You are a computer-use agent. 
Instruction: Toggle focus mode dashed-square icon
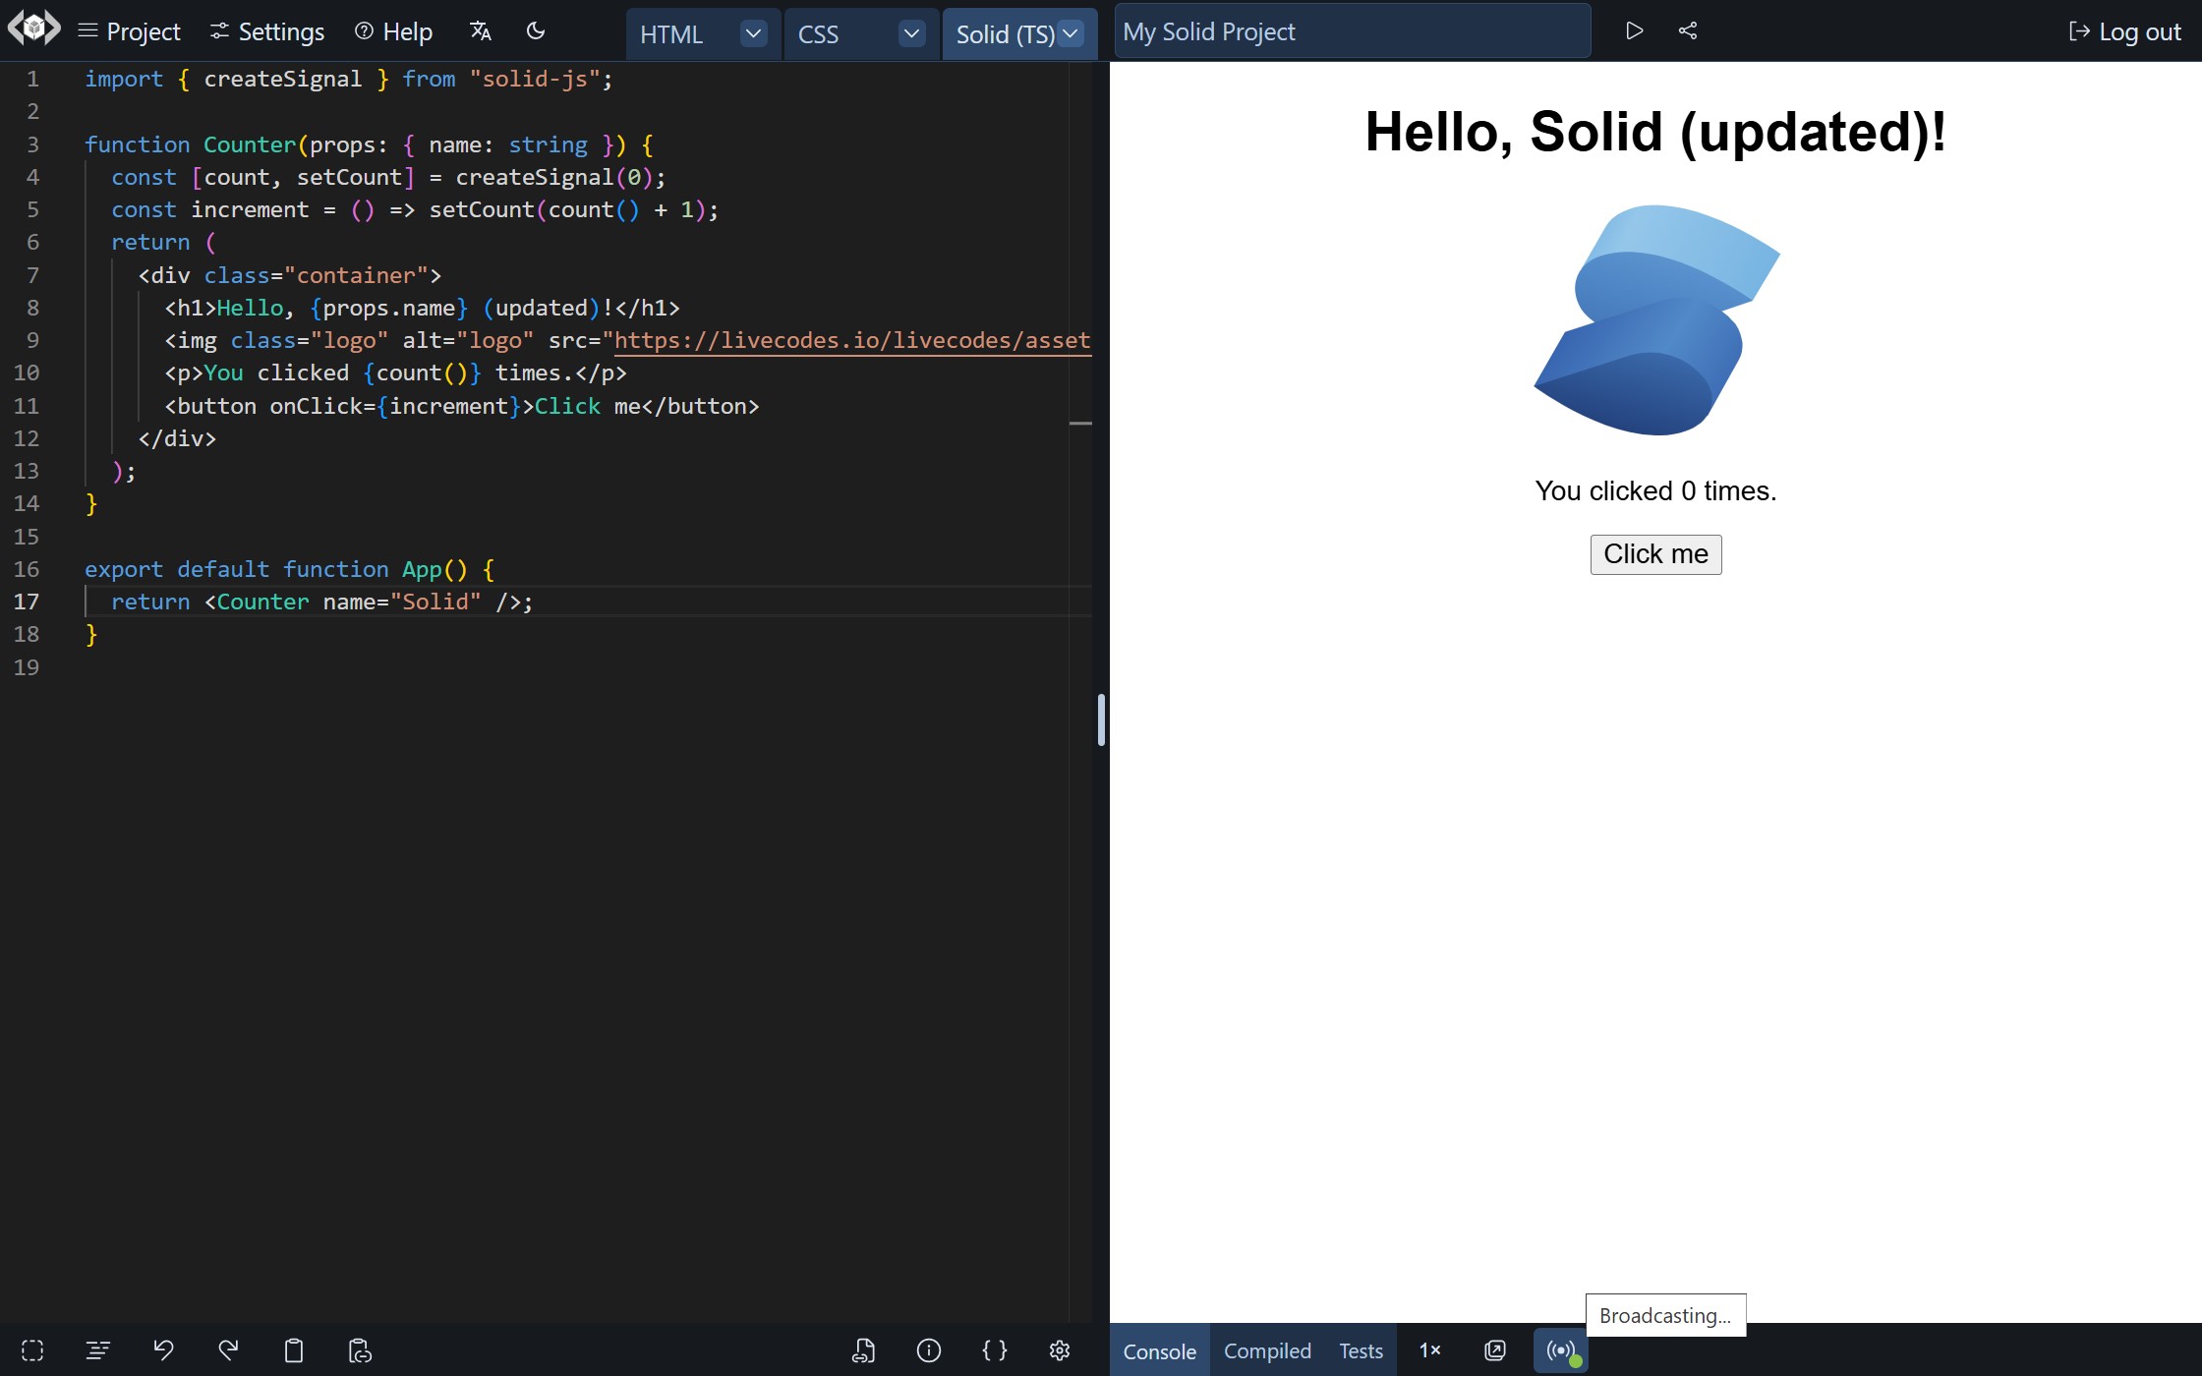pyautogui.click(x=32, y=1350)
